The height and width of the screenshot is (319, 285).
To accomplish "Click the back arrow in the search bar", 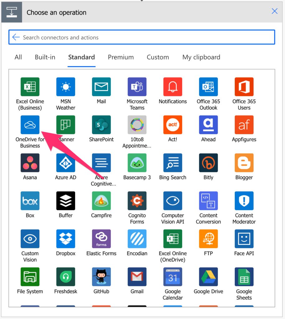I will 16,37.
